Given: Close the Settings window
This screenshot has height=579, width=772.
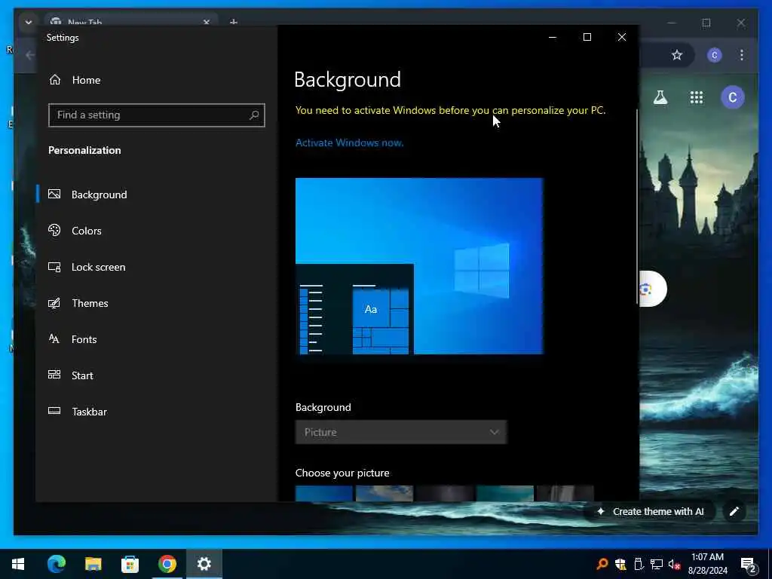Looking at the screenshot, I should pos(622,37).
